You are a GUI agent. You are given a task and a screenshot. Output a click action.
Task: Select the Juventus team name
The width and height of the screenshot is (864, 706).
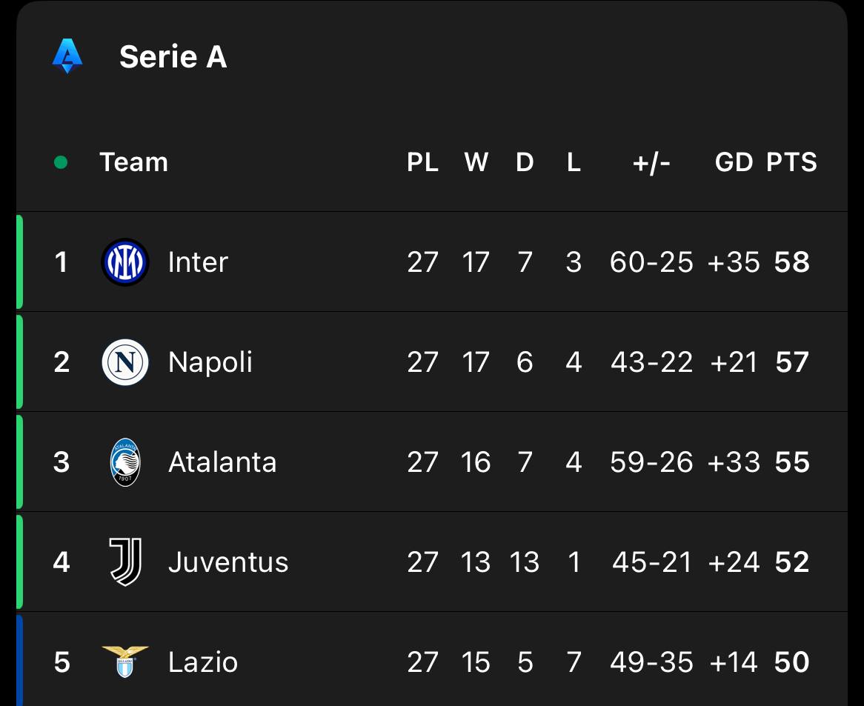(228, 562)
